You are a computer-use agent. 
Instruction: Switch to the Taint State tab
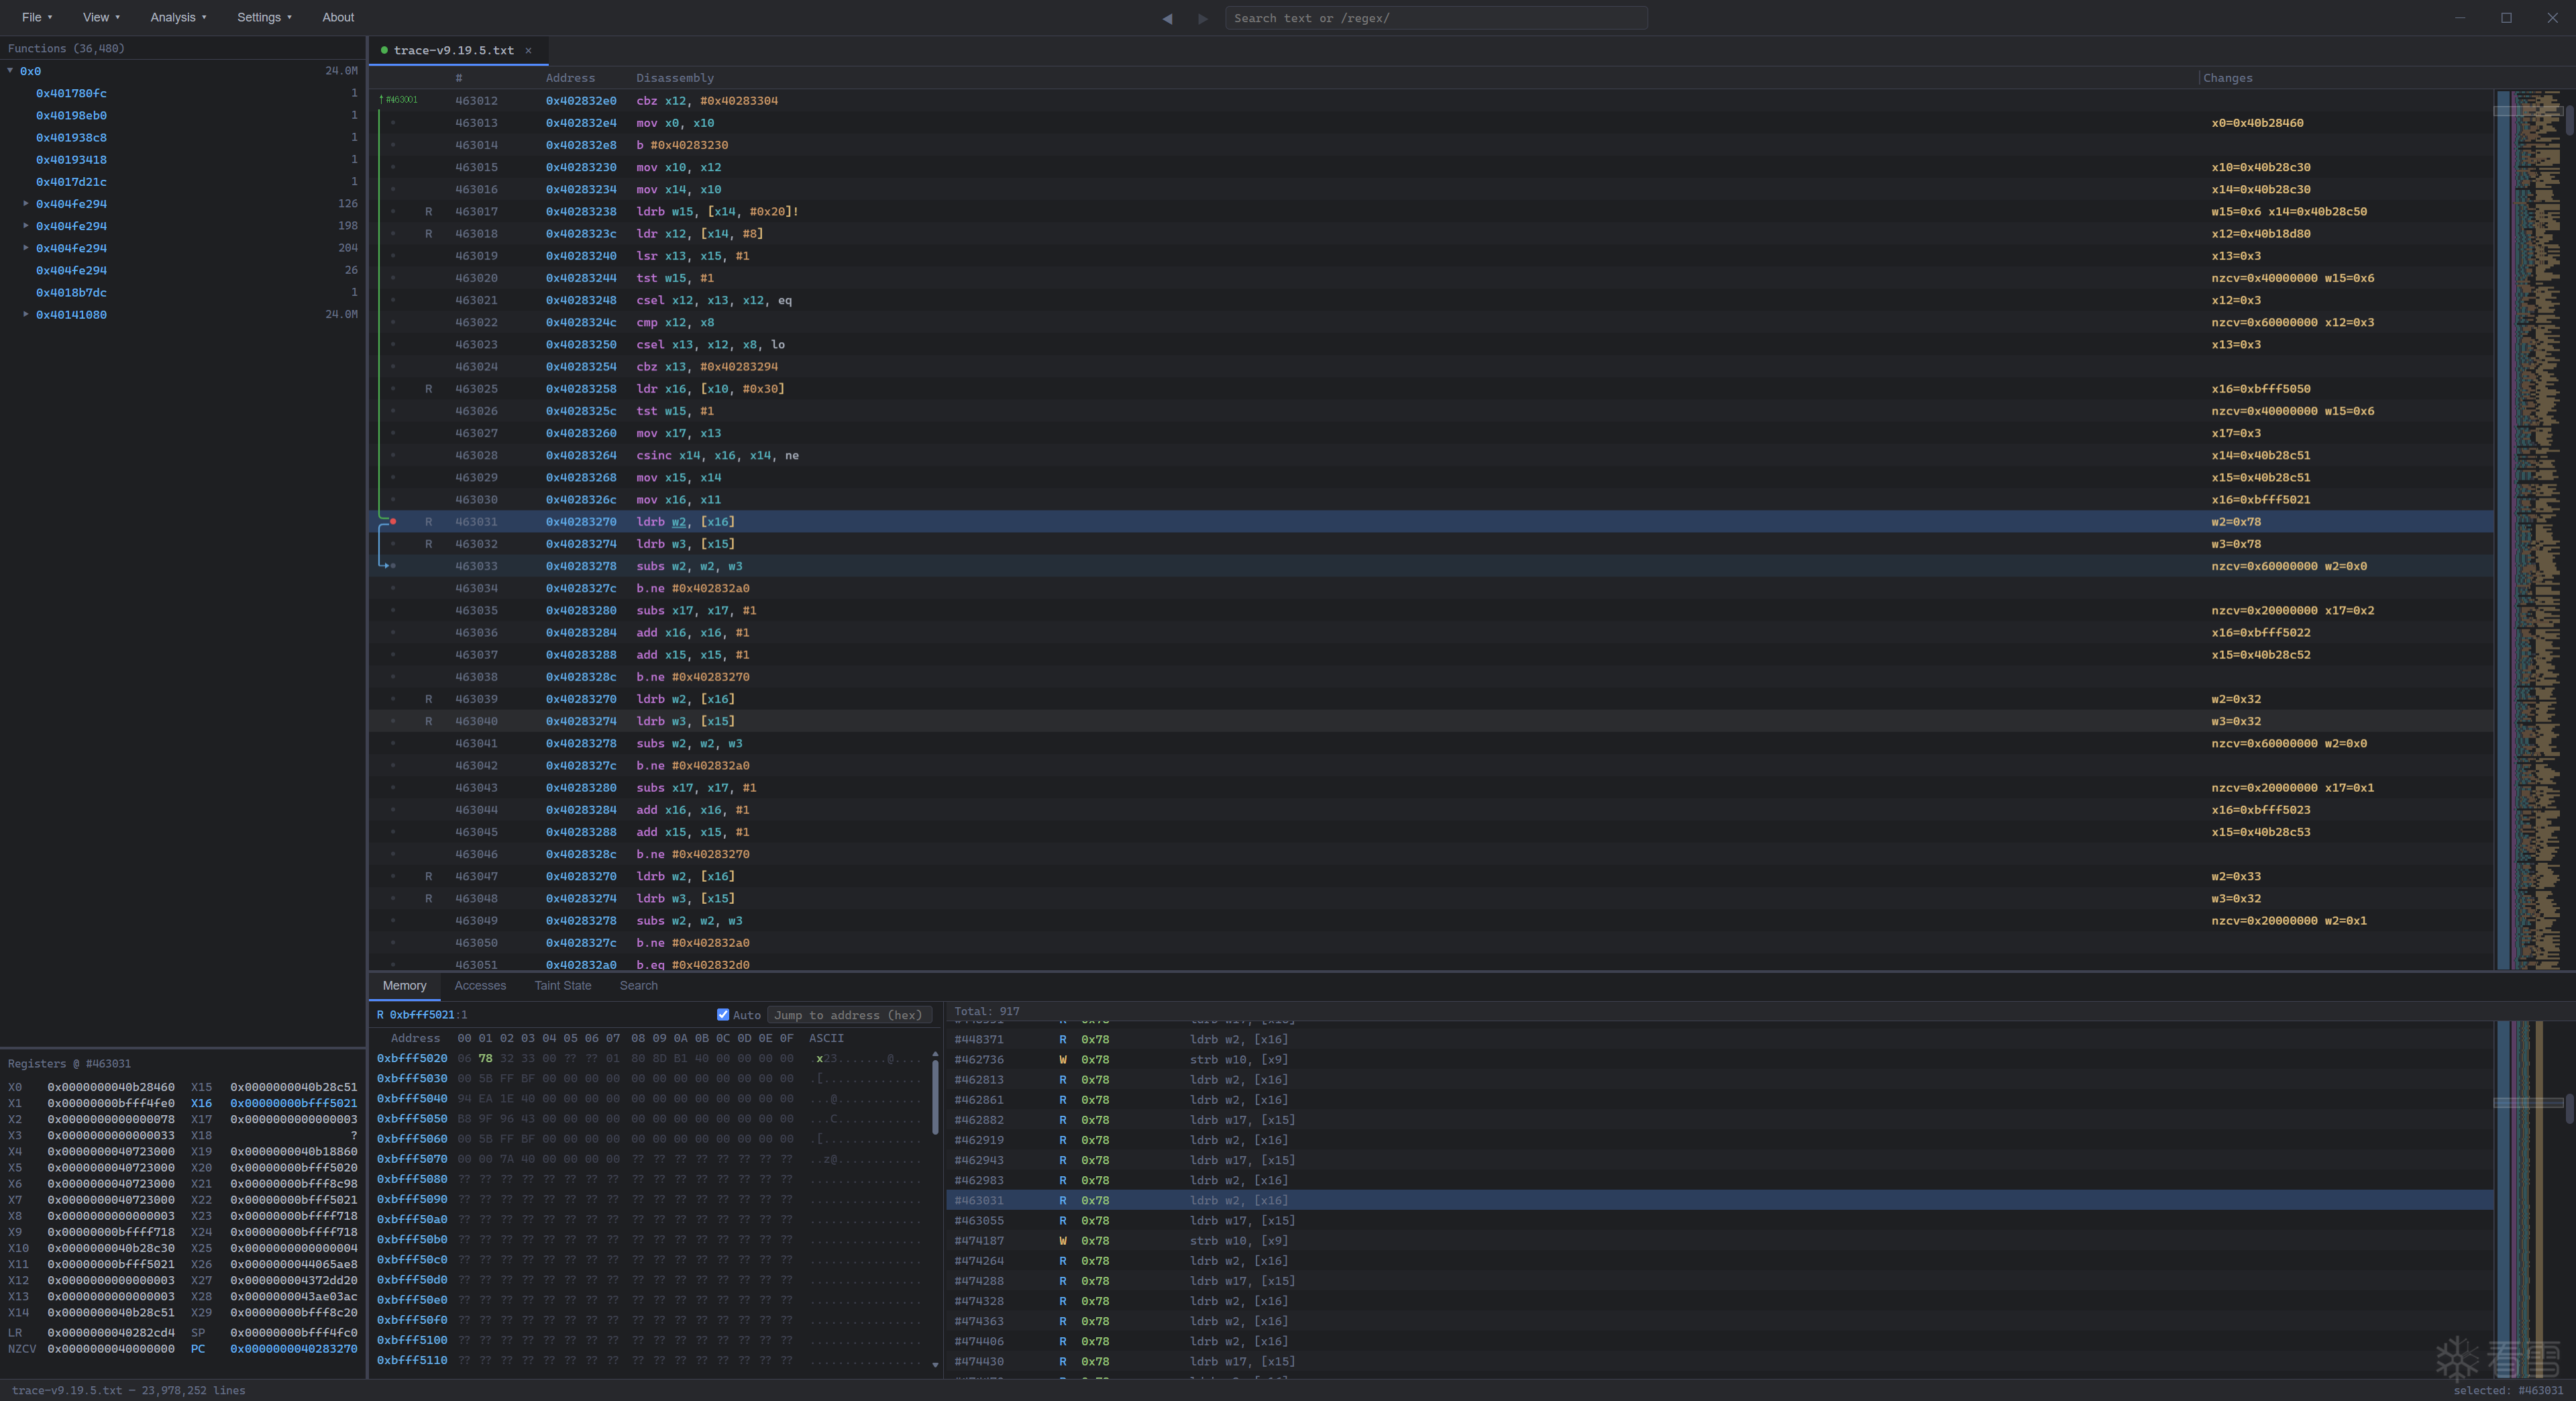562,986
